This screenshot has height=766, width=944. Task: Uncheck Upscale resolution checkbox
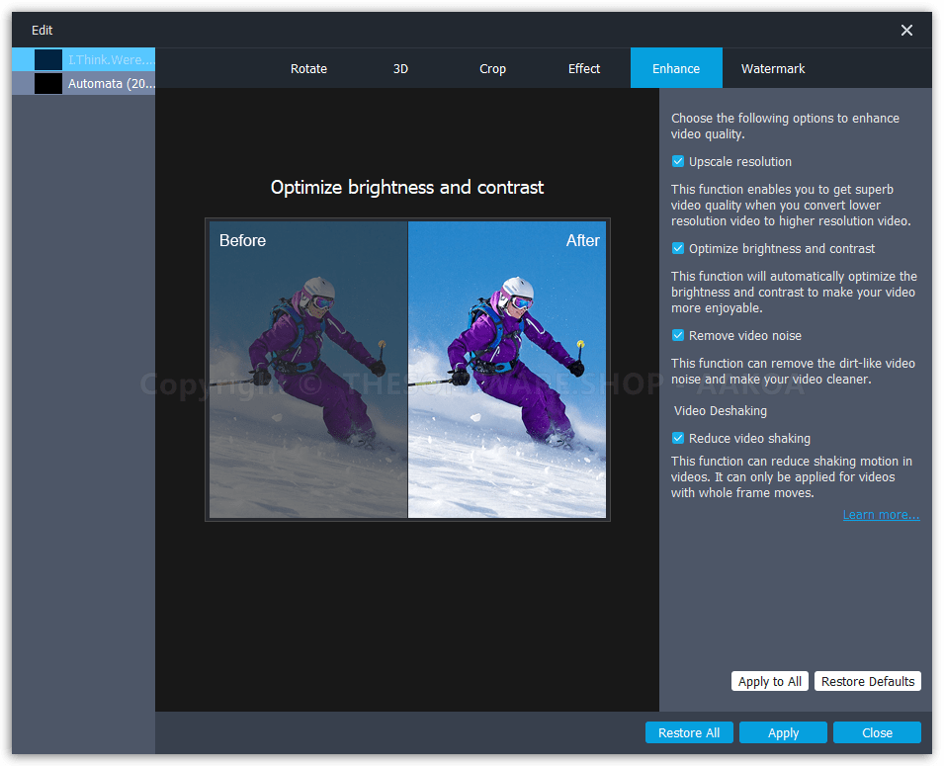pos(678,161)
